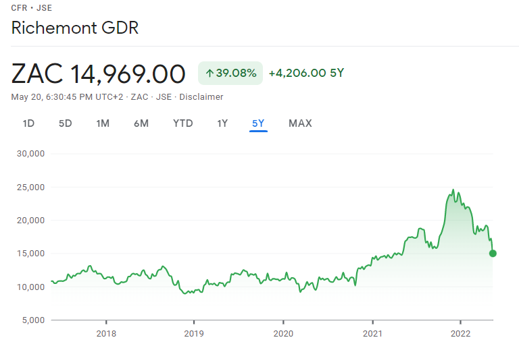Click the +4,206.00 5Y change text

pyautogui.click(x=307, y=73)
